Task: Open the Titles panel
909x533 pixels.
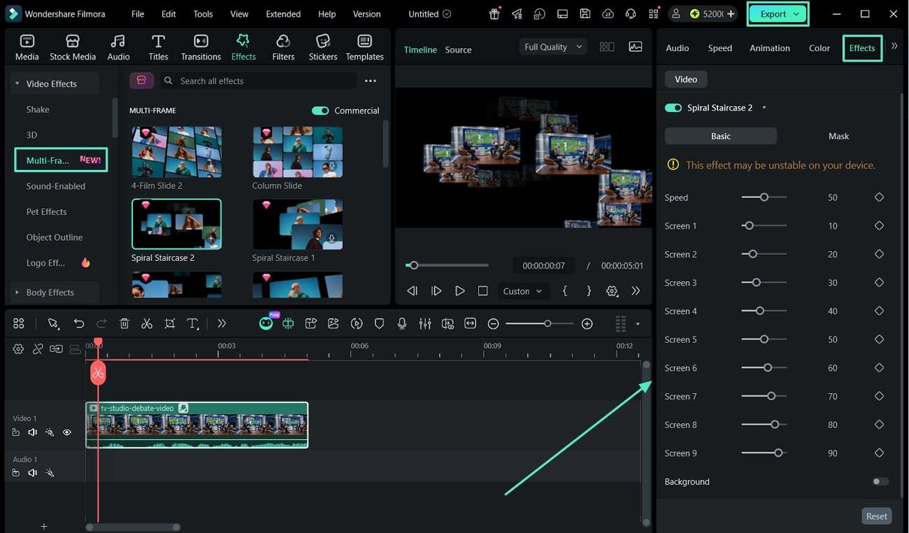Action: pos(158,48)
